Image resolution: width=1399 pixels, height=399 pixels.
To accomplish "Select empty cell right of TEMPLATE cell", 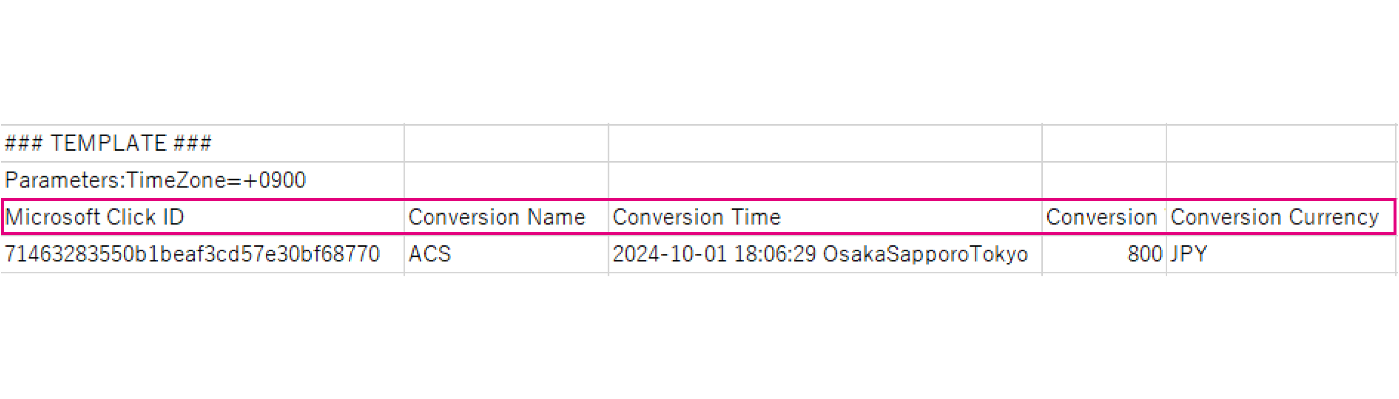I will point(506,144).
